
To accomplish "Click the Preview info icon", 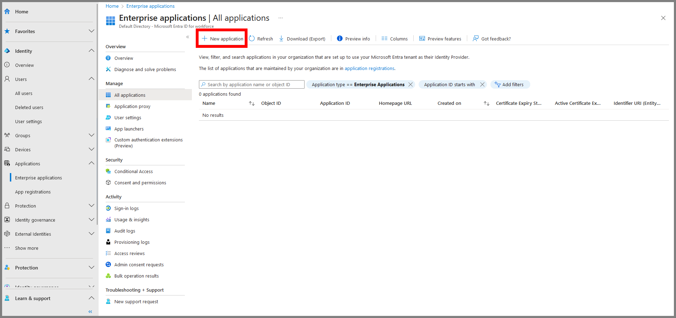I will (x=340, y=39).
